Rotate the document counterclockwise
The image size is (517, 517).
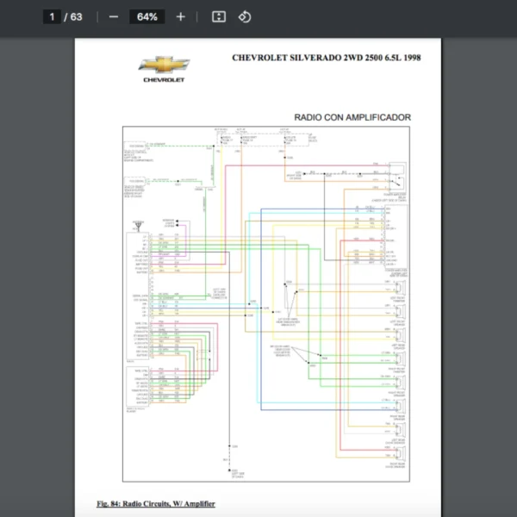click(x=244, y=16)
